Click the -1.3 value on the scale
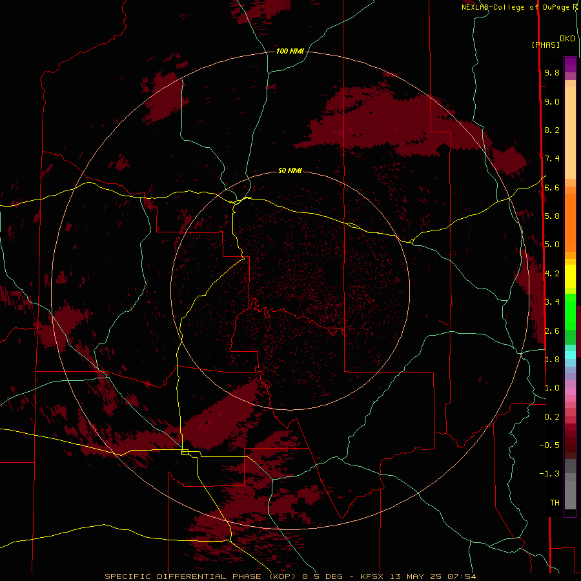 point(549,474)
